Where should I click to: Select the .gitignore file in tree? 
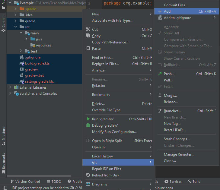click(x=33, y=57)
